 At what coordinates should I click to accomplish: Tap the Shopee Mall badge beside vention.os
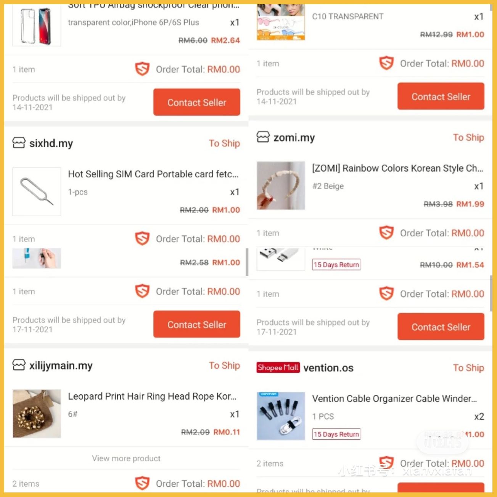click(278, 368)
